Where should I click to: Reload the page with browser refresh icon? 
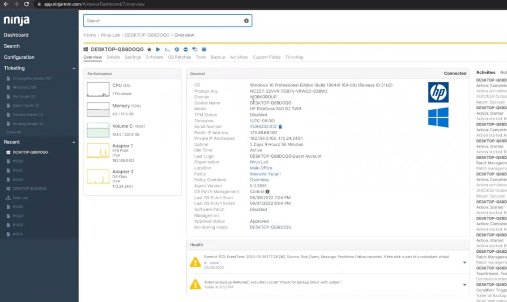(26, 4)
